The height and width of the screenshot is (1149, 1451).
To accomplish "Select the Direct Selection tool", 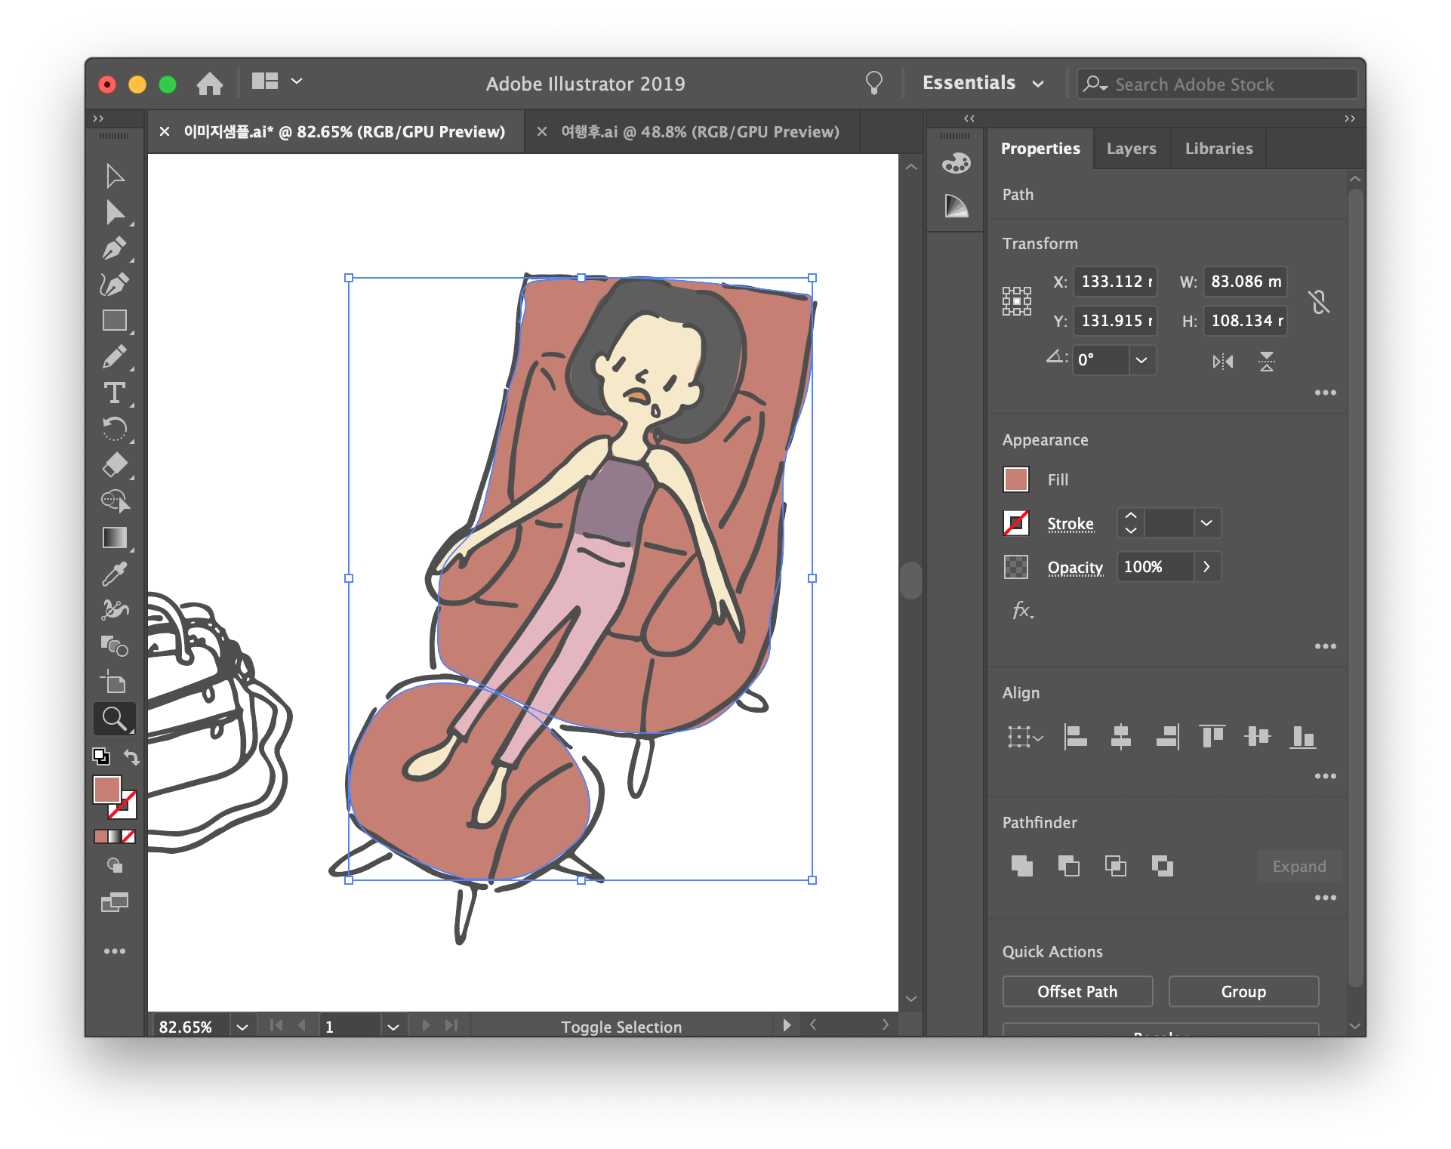I will pos(114,213).
